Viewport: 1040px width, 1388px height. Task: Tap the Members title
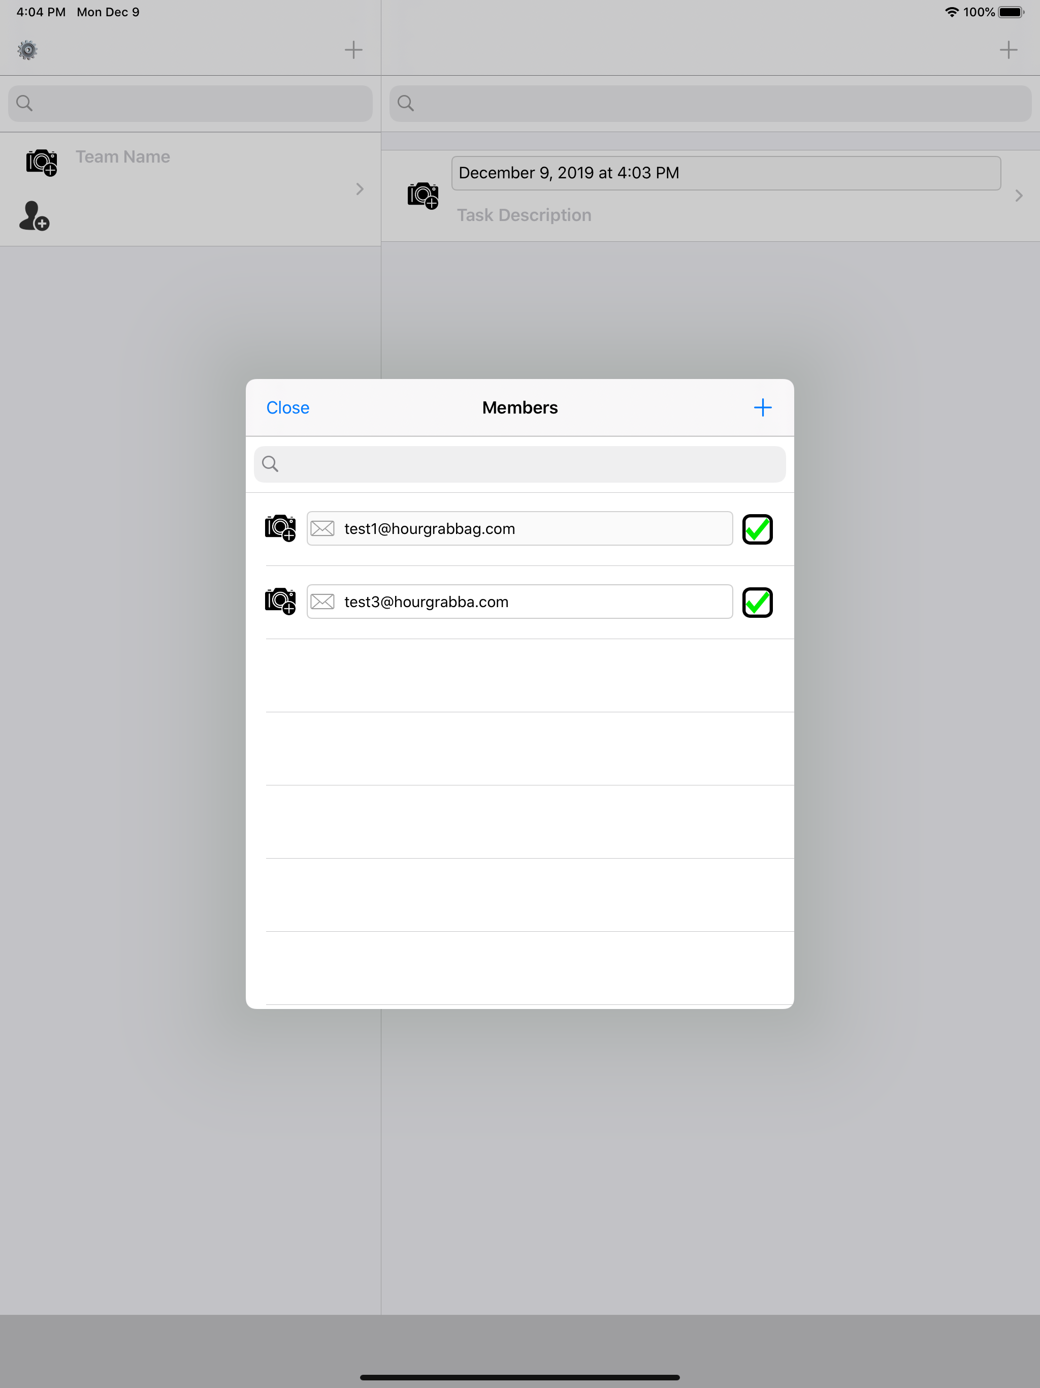coord(520,408)
